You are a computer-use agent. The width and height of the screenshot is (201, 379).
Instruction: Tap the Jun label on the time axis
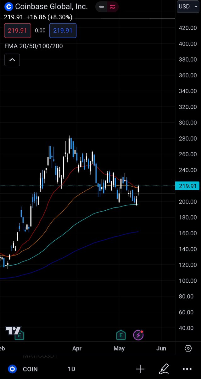click(x=161, y=348)
